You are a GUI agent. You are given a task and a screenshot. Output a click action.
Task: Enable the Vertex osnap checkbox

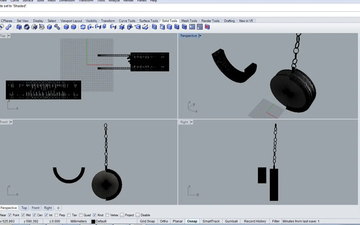click(x=107, y=215)
